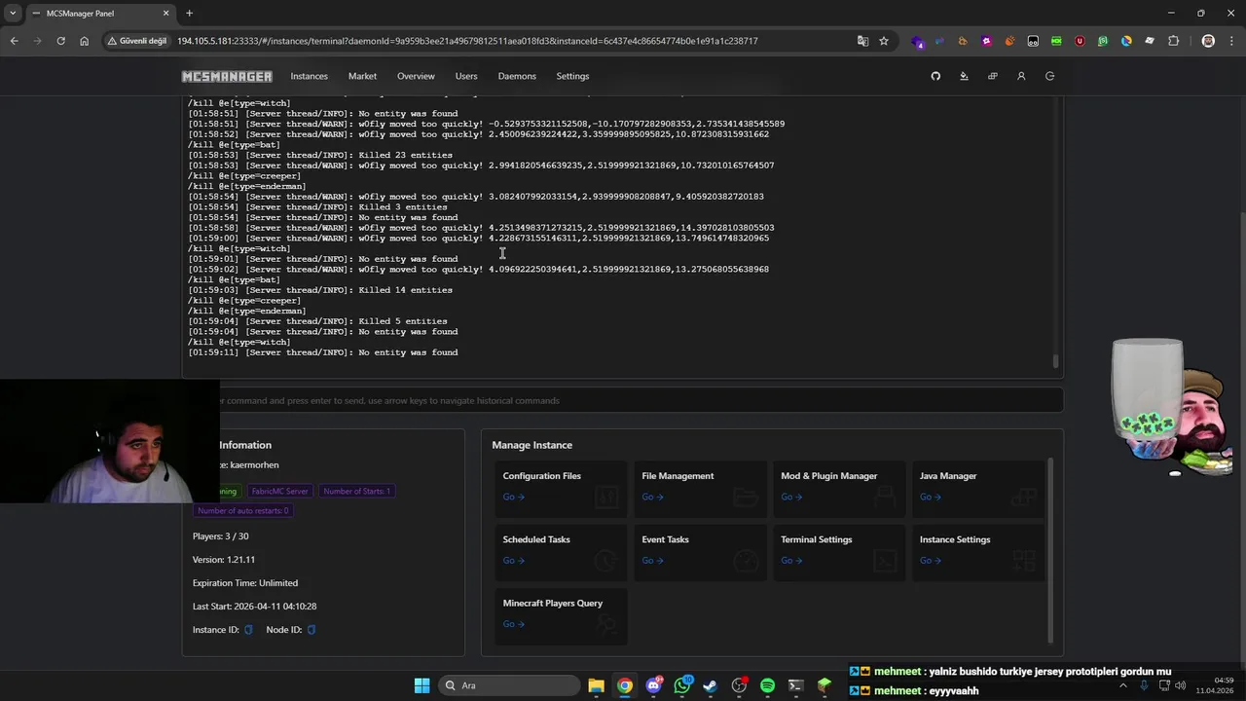Viewport: 1246px width, 701px height.
Task: Go to Terminal Settings
Action: [791, 560]
